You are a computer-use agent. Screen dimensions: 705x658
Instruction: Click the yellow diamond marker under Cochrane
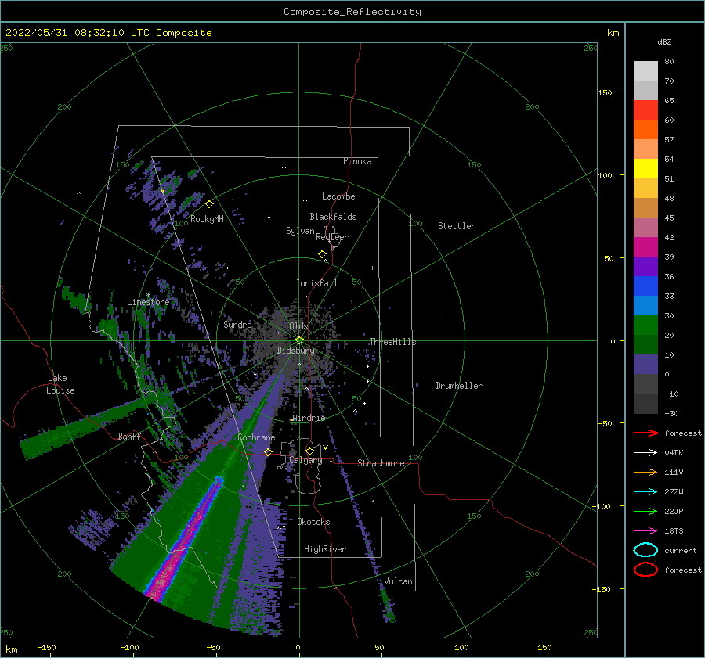(268, 451)
